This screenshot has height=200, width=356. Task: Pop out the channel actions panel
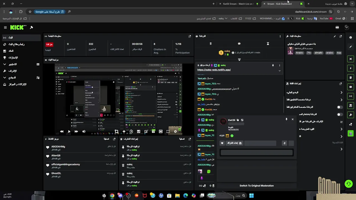(340, 84)
